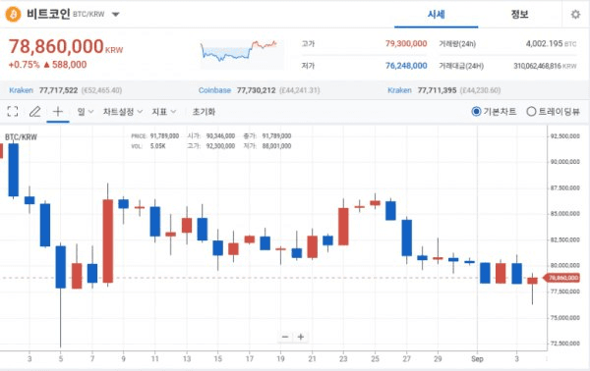Open the BTC/KRW market selector arrow
The image size is (590, 371).
point(115,15)
